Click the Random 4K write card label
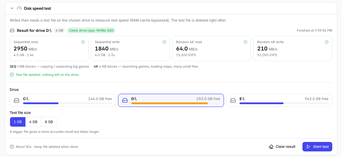Viewport: 342px width, 157px height. 271,42
